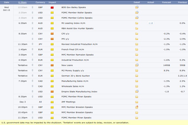The image size is (188, 125).
Task: Click yellow impact icon for French Final CPI
Action: coord(52,49)
